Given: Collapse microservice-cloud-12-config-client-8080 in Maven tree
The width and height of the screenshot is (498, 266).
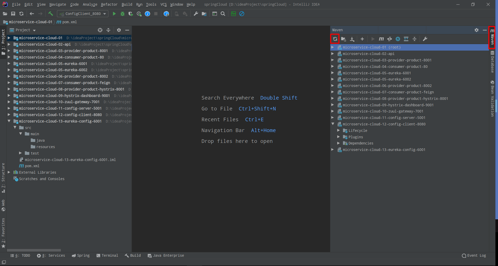Looking at the screenshot, I should click(333, 124).
